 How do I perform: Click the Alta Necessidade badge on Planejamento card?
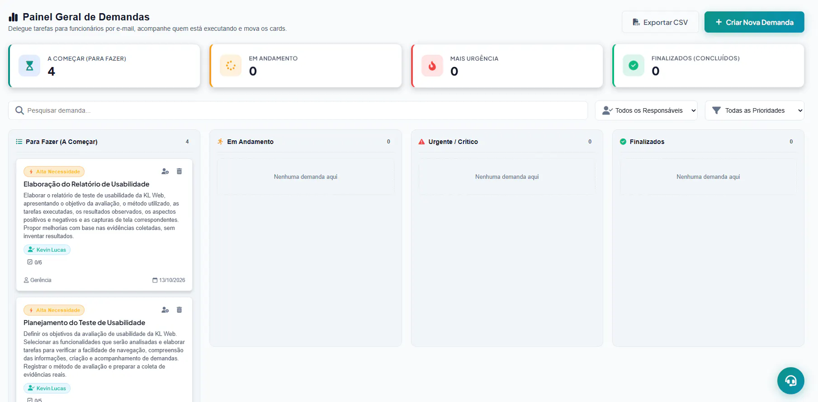[x=54, y=310]
